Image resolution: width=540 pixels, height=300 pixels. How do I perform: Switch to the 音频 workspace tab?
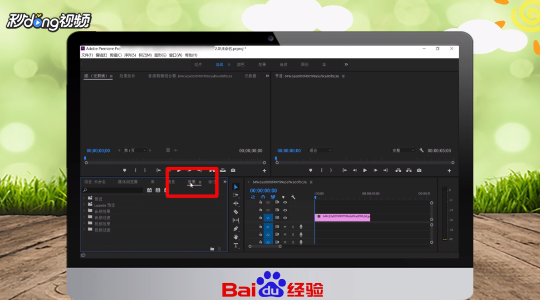[x=284, y=65]
